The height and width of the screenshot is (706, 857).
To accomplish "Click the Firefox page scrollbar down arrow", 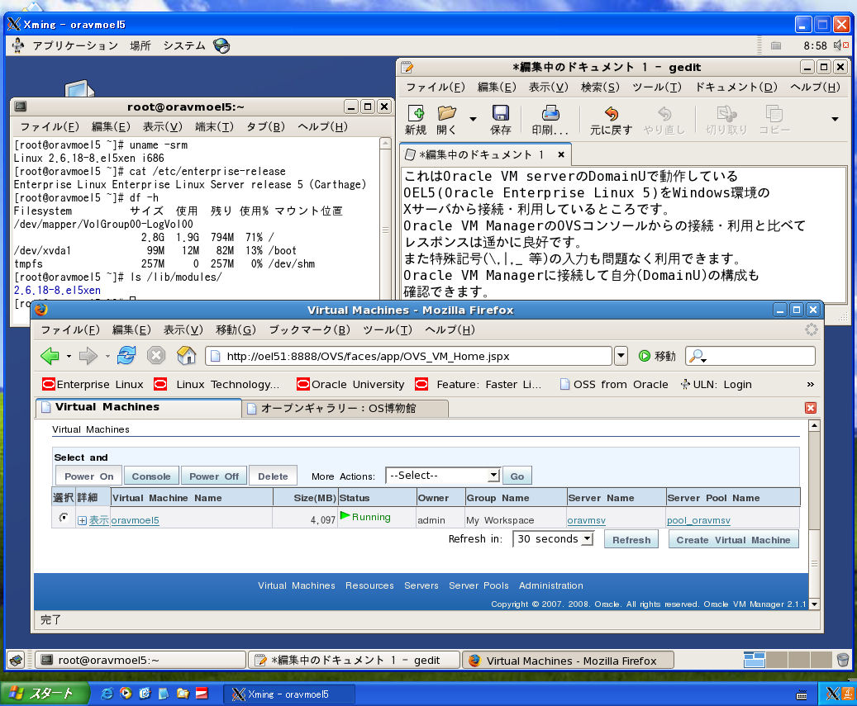I will coord(814,604).
